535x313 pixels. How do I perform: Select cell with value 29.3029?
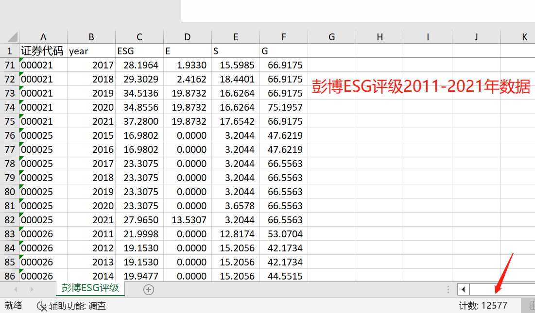139,79
